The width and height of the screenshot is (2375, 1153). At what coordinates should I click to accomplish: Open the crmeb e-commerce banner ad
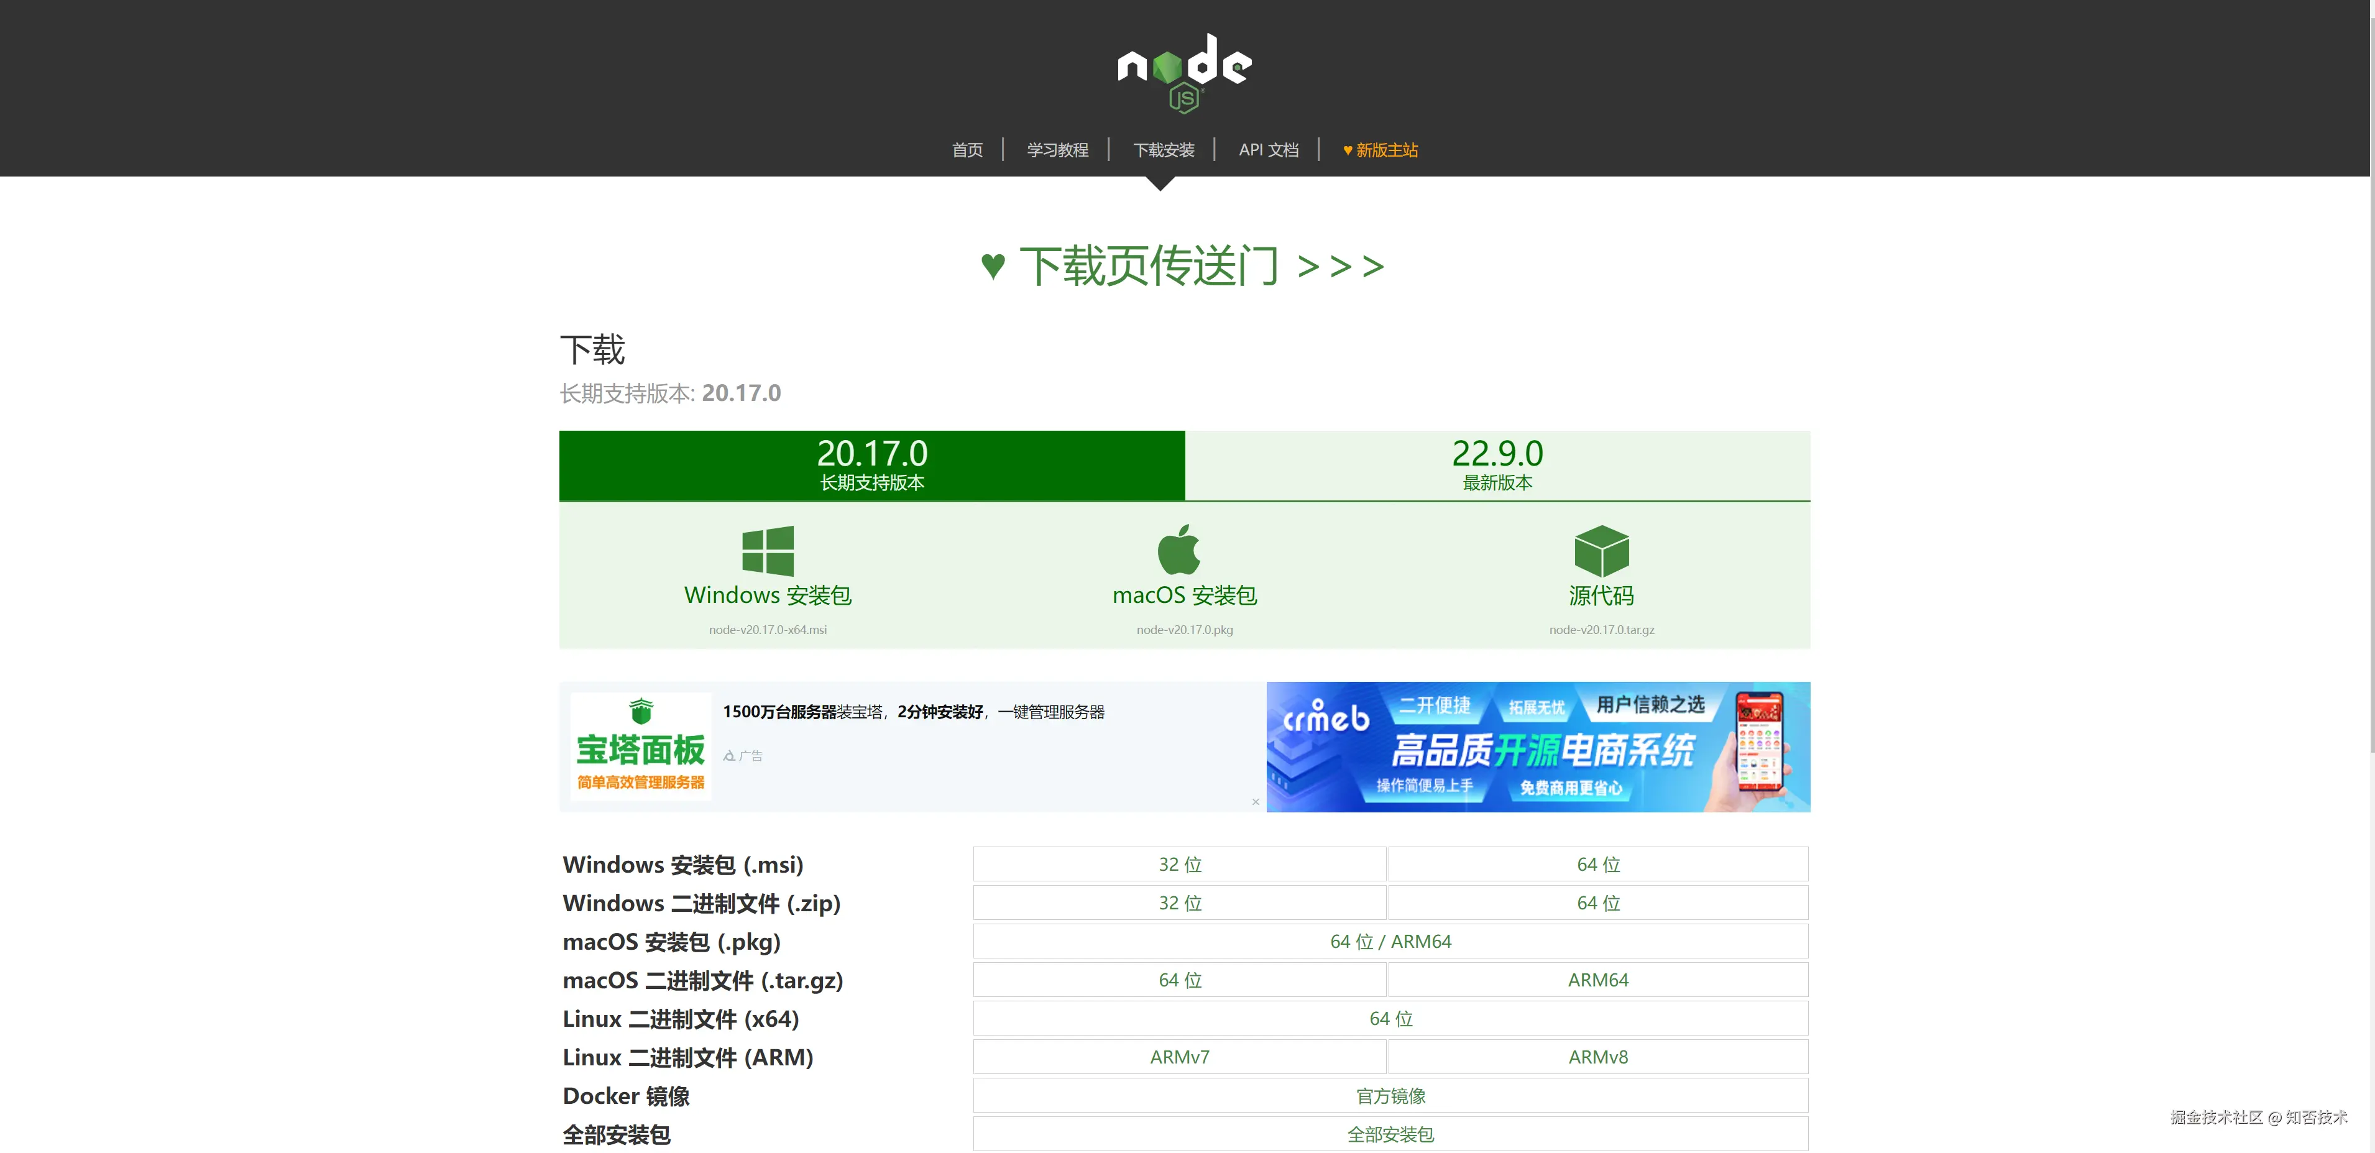pyautogui.click(x=1537, y=746)
